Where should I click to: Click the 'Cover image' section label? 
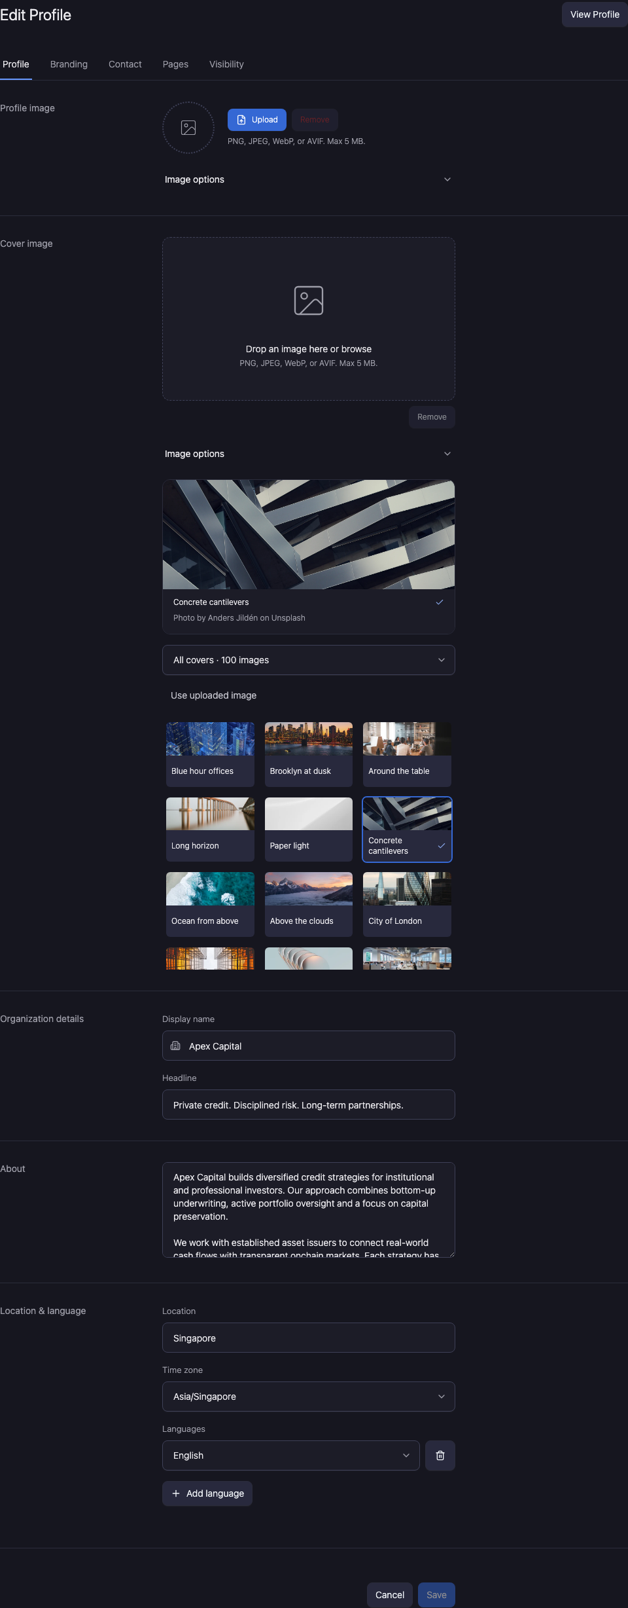click(26, 244)
